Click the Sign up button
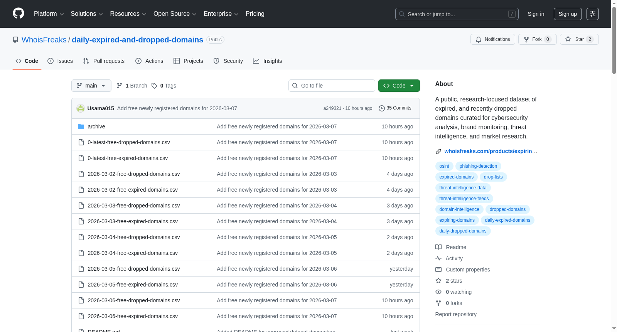This screenshot has height=332, width=617. pyautogui.click(x=568, y=14)
